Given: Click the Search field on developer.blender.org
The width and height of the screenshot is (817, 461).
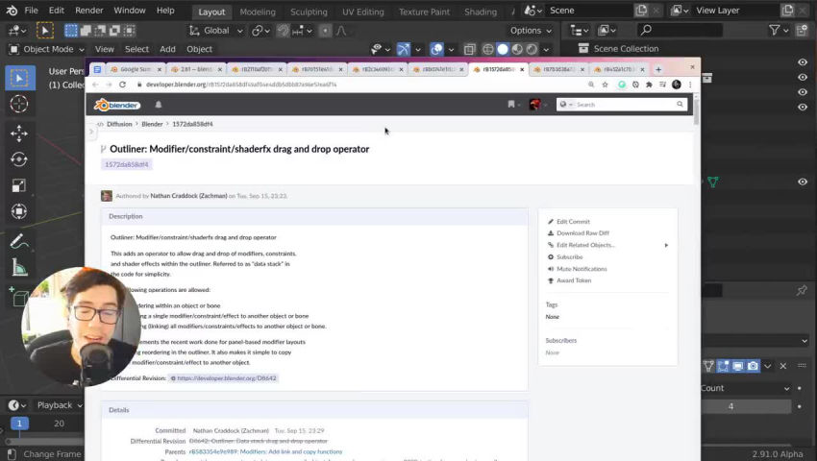Looking at the screenshot, I should [622, 105].
